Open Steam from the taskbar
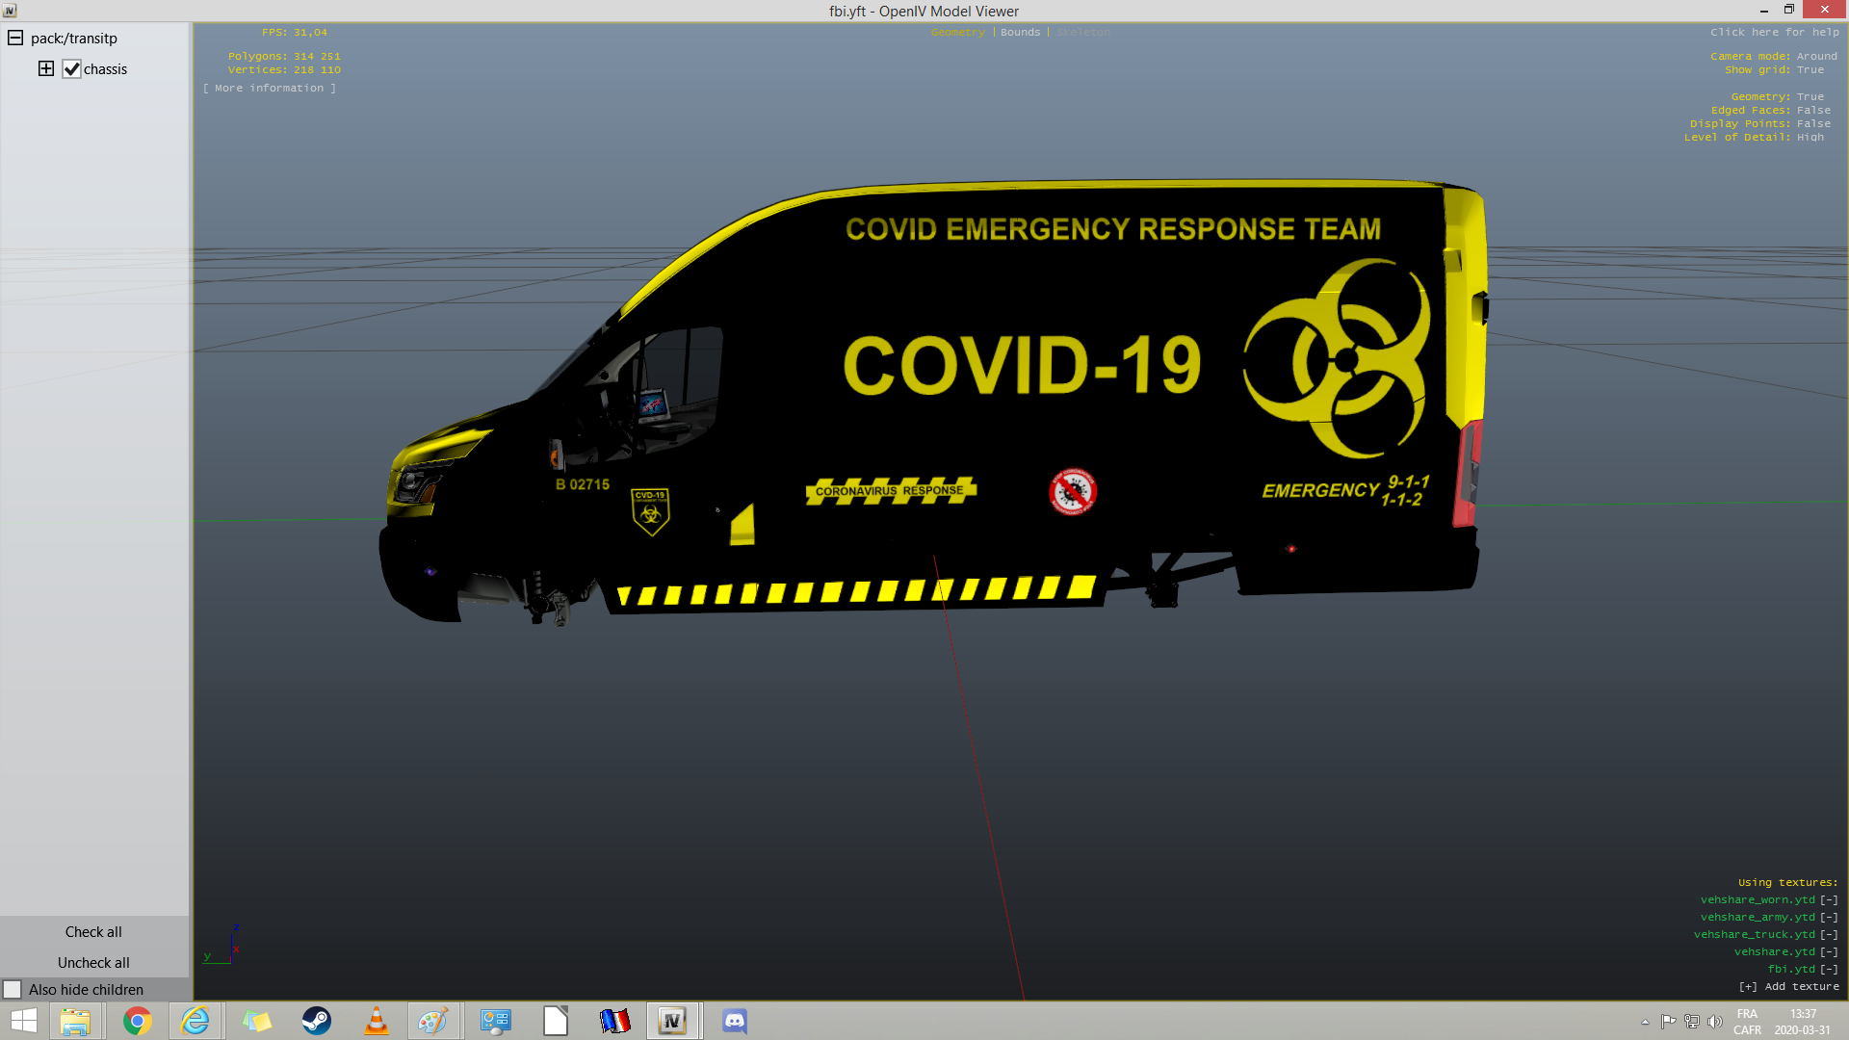 coord(317,1021)
